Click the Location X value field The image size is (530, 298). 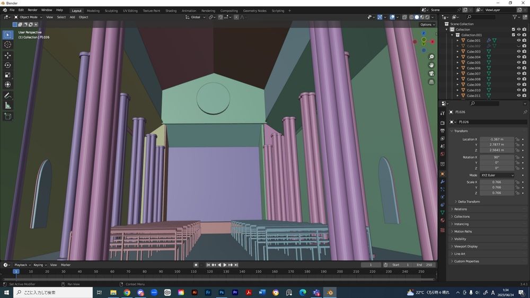point(497,139)
